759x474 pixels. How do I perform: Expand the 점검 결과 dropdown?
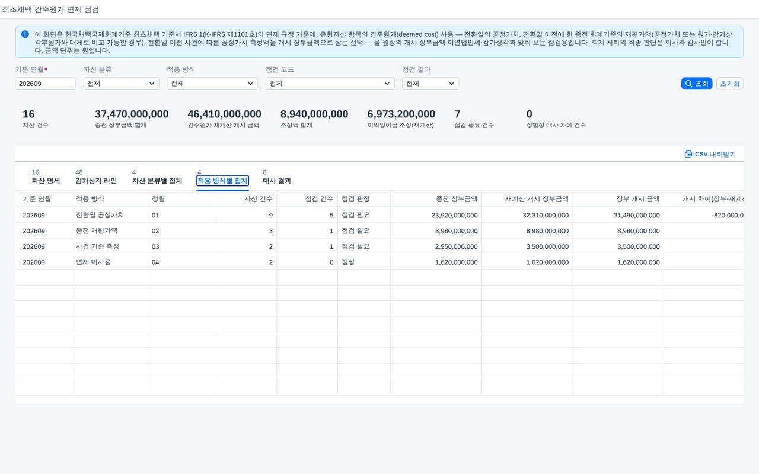(x=430, y=84)
